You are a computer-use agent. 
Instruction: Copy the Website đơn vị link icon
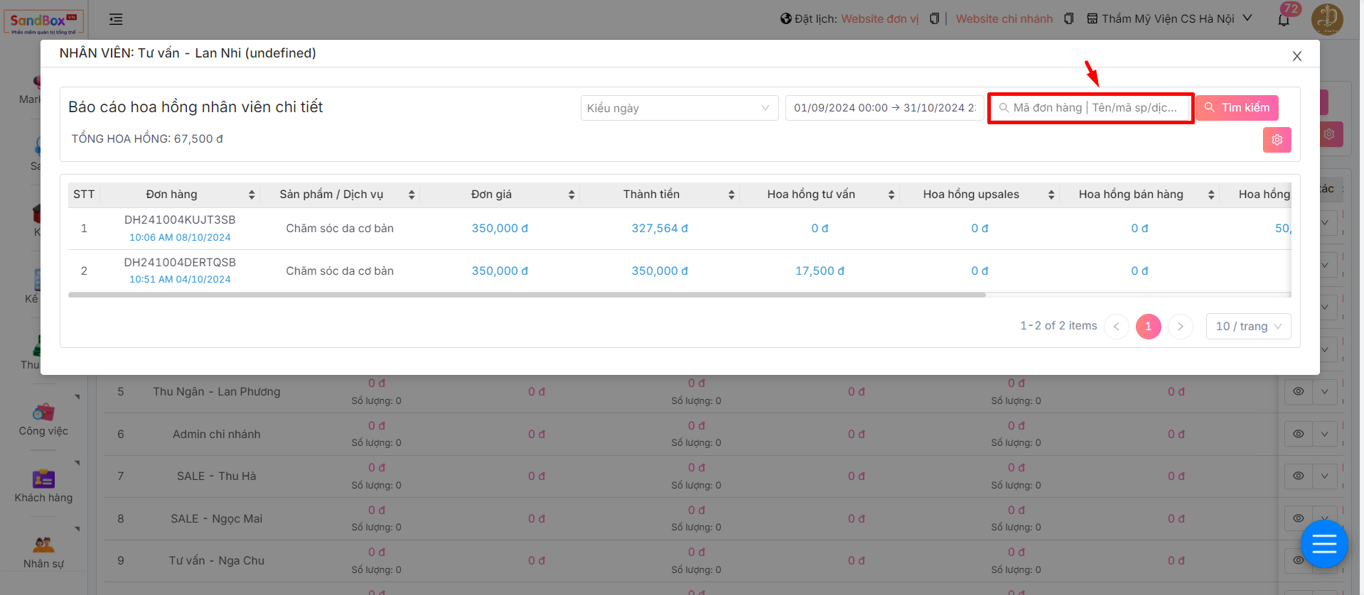[x=934, y=18]
